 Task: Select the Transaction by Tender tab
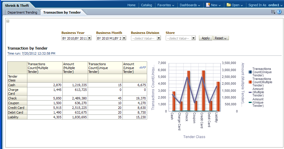coord(62,12)
